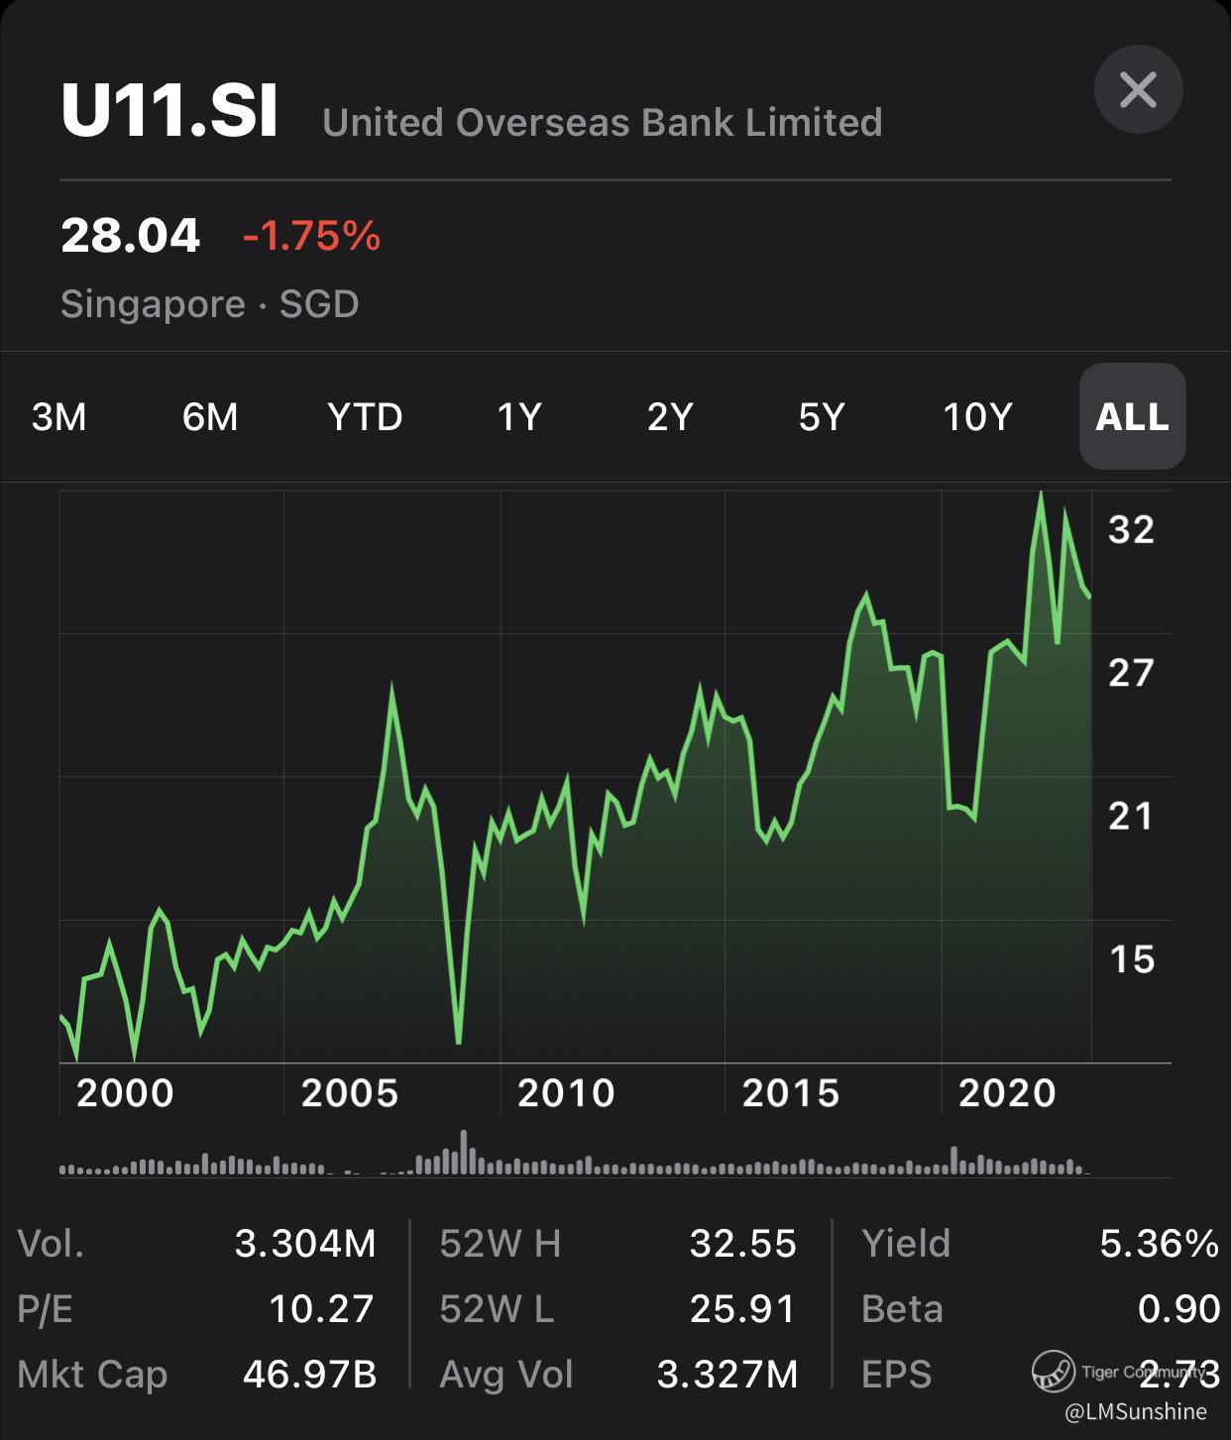
Task: Tap the 15 price axis label
Action: (x=1132, y=958)
